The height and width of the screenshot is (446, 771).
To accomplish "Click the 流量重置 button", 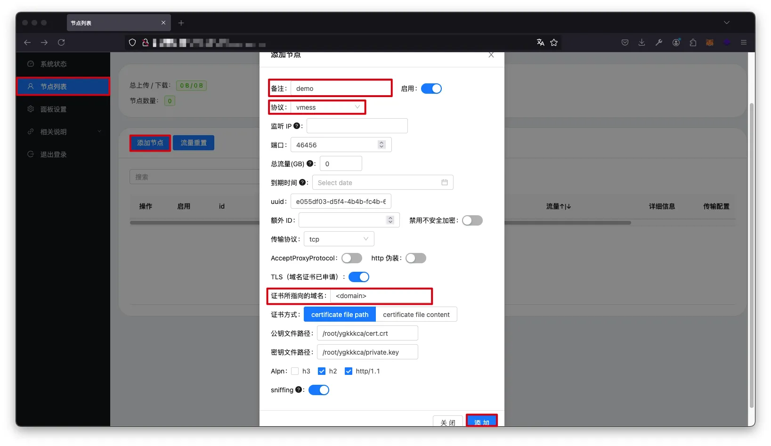I will point(194,143).
